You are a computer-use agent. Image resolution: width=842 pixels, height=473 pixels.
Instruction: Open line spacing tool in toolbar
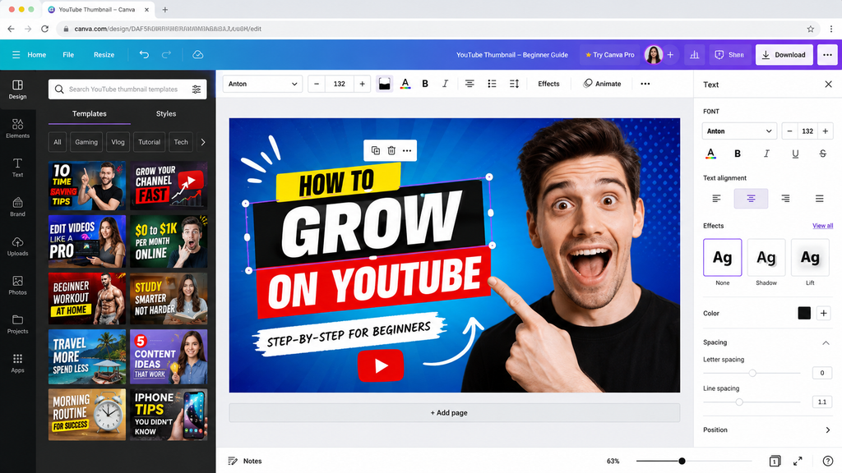click(514, 84)
